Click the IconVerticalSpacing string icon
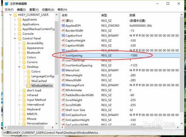The width and height of the screenshot is (186, 137). coord(63,65)
